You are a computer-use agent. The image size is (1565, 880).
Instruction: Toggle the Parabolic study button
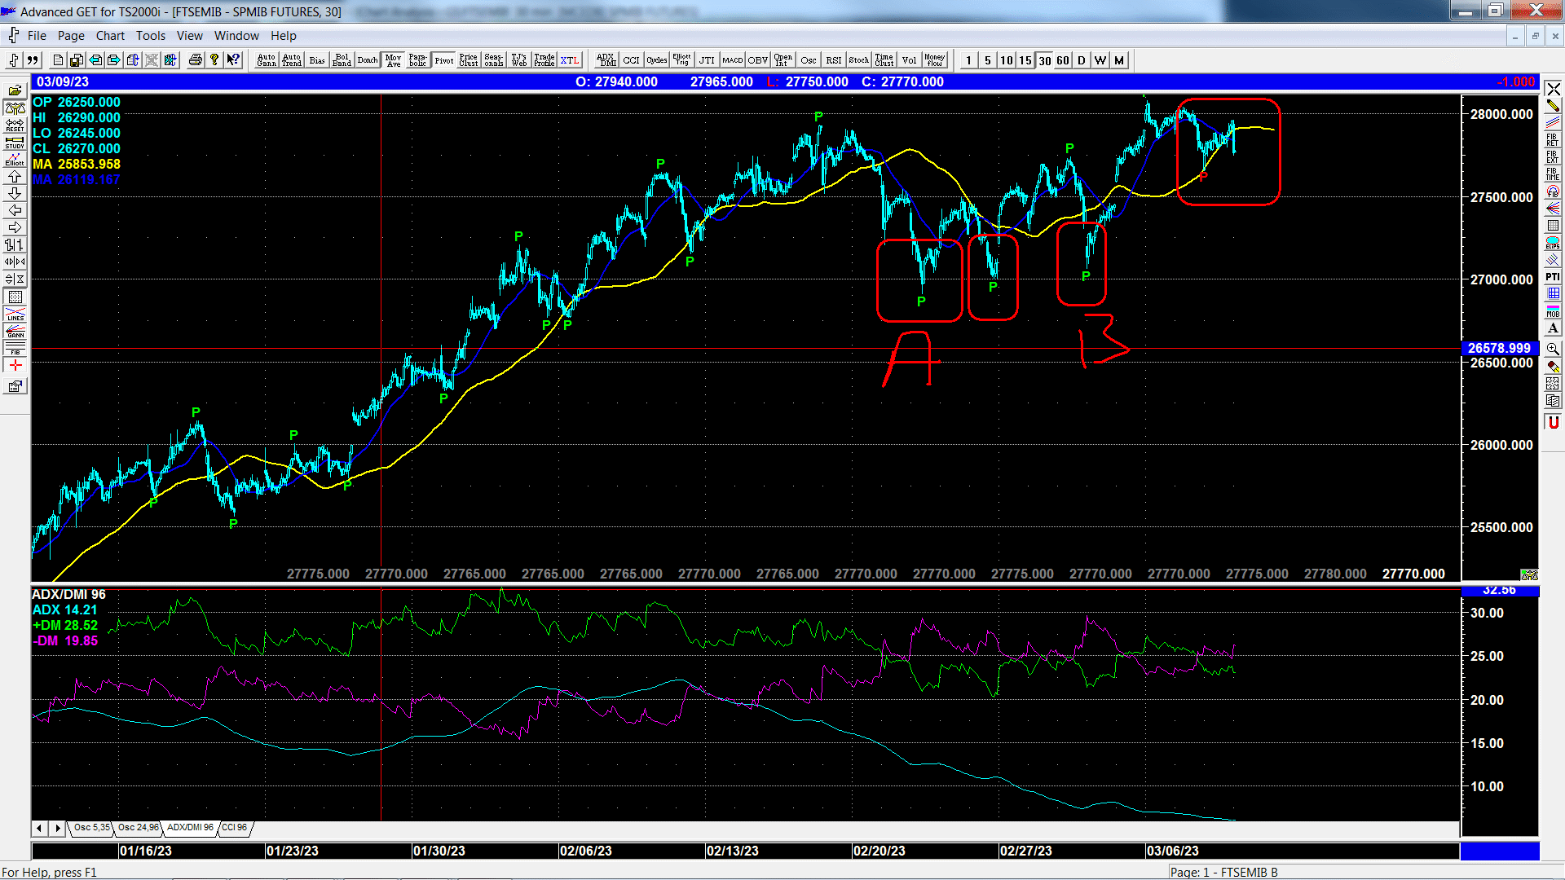coord(418,60)
